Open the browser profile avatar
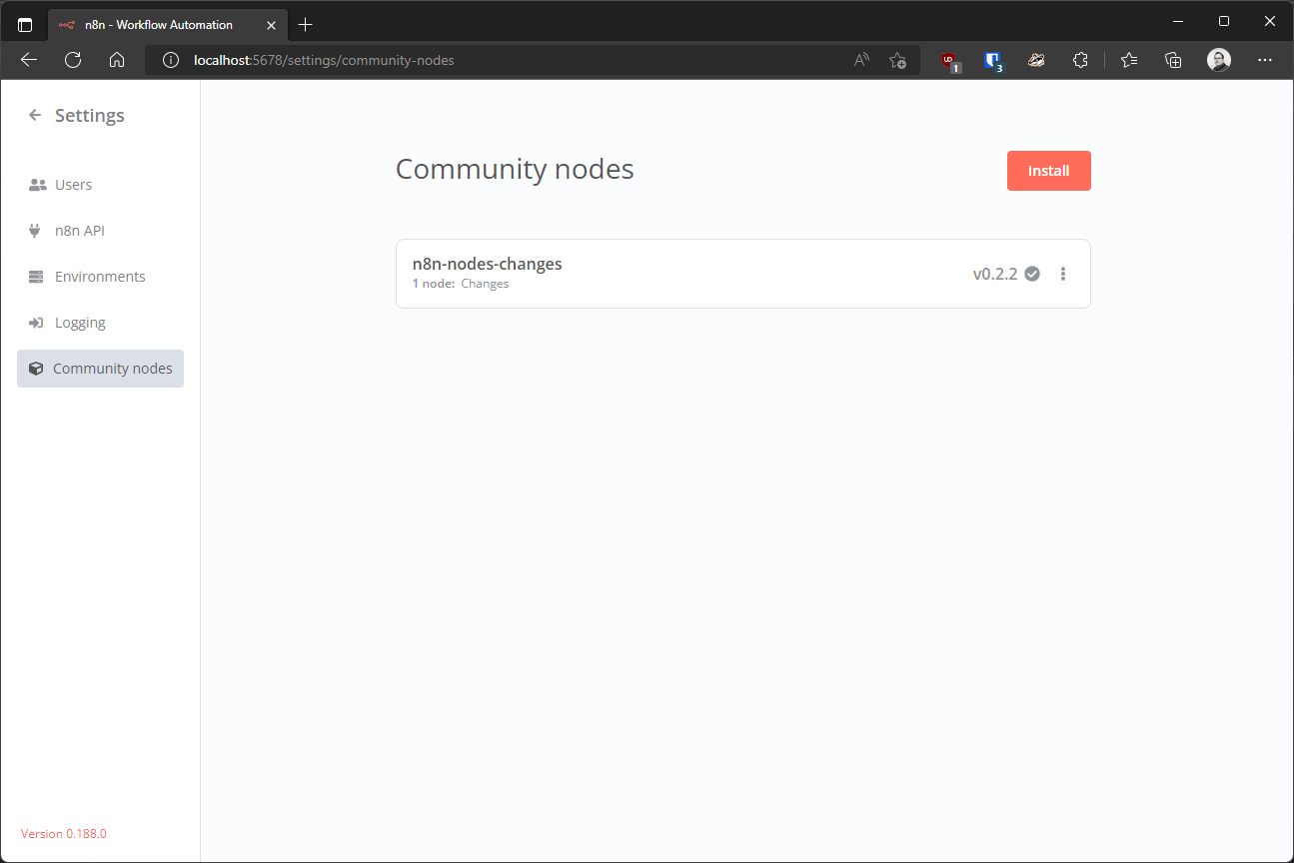Screen dimensions: 1294x863 coord(1218,60)
